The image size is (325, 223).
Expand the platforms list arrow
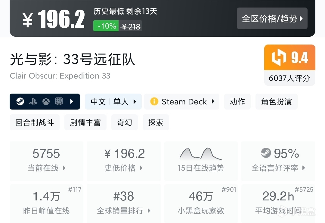point(72,102)
